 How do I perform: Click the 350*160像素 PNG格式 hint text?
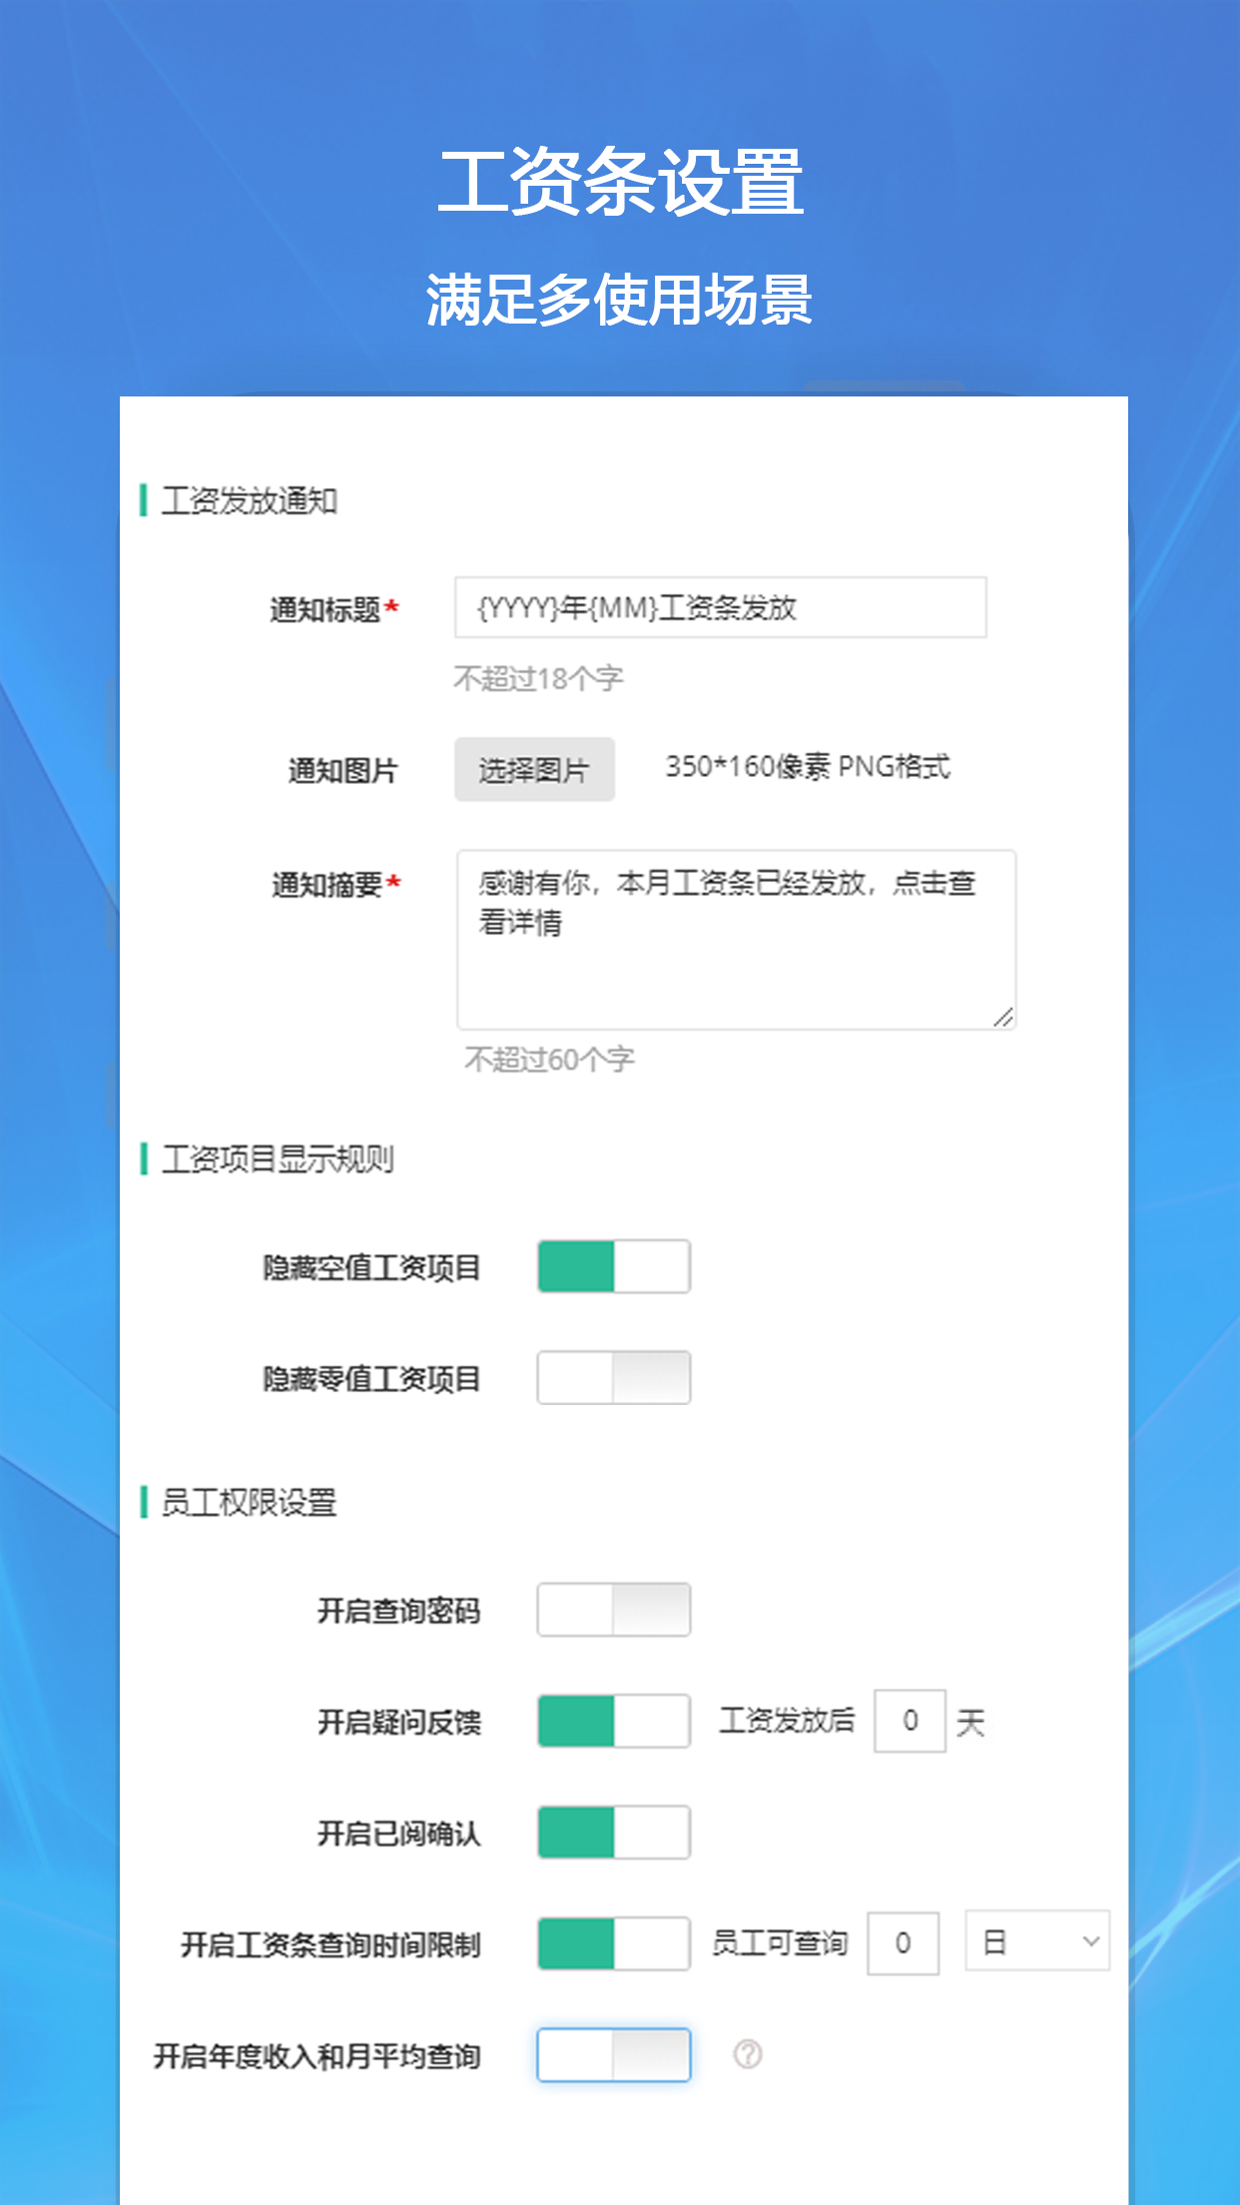pyautogui.click(x=808, y=767)
